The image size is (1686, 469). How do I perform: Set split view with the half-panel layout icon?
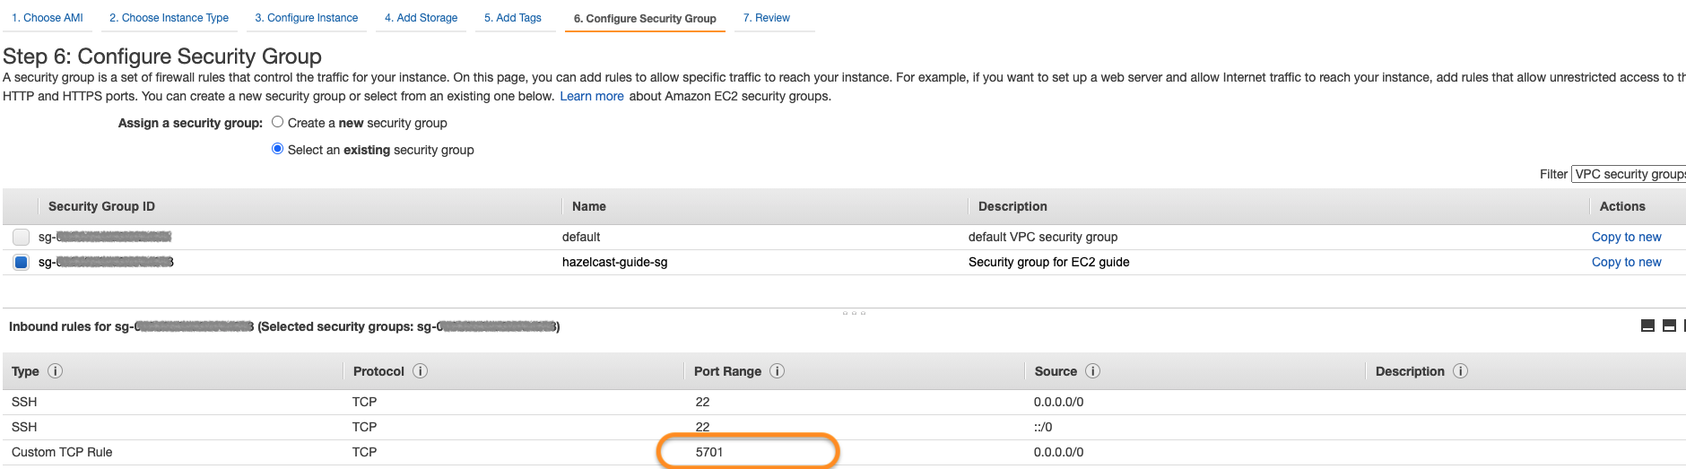pyautogui.click(x=1669, y=326)
